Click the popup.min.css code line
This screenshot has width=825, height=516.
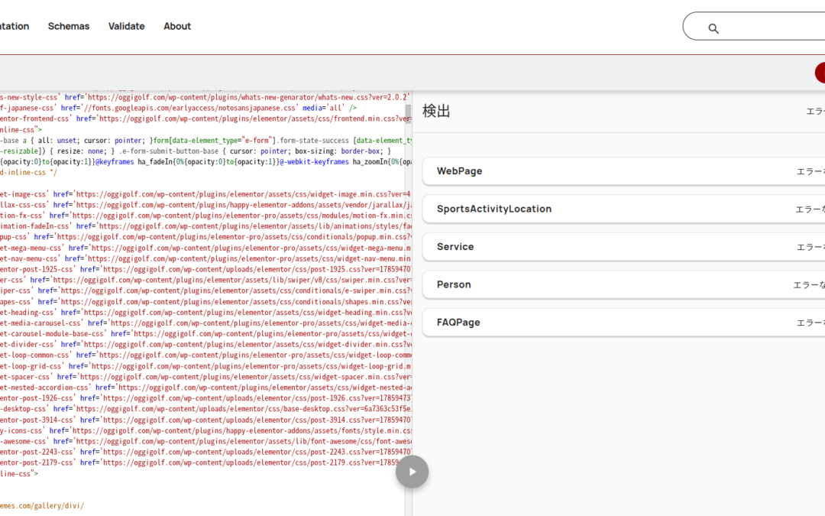click(x=205, y=237)
